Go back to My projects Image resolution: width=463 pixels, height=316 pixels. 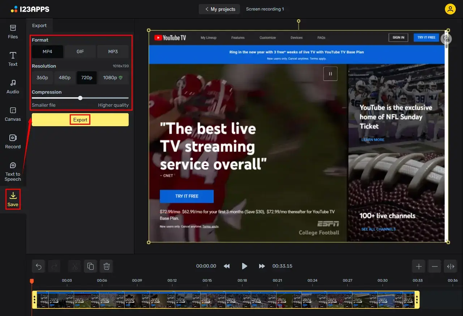[x=220, y=9]
